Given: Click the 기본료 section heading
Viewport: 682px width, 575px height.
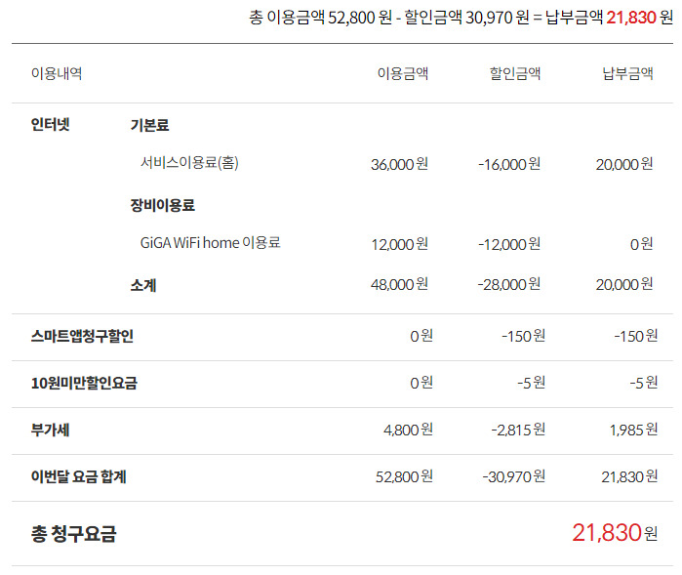Looking at the screenshot, I should point(149,125).
